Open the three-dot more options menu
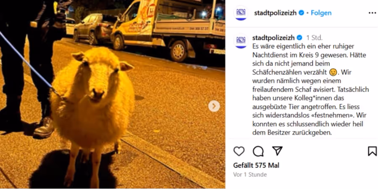This screenshot has width=378, height=189. [x=372, y=13]
